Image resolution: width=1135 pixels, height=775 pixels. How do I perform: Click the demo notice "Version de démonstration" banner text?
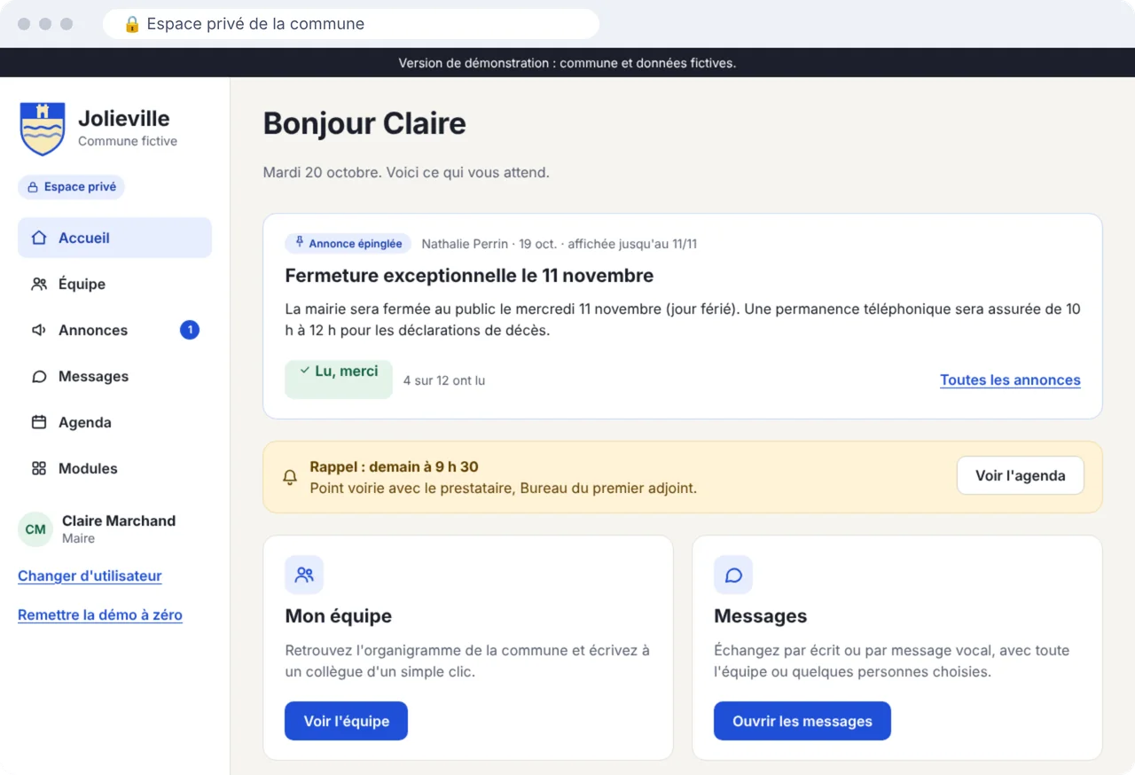click(567, 63)
